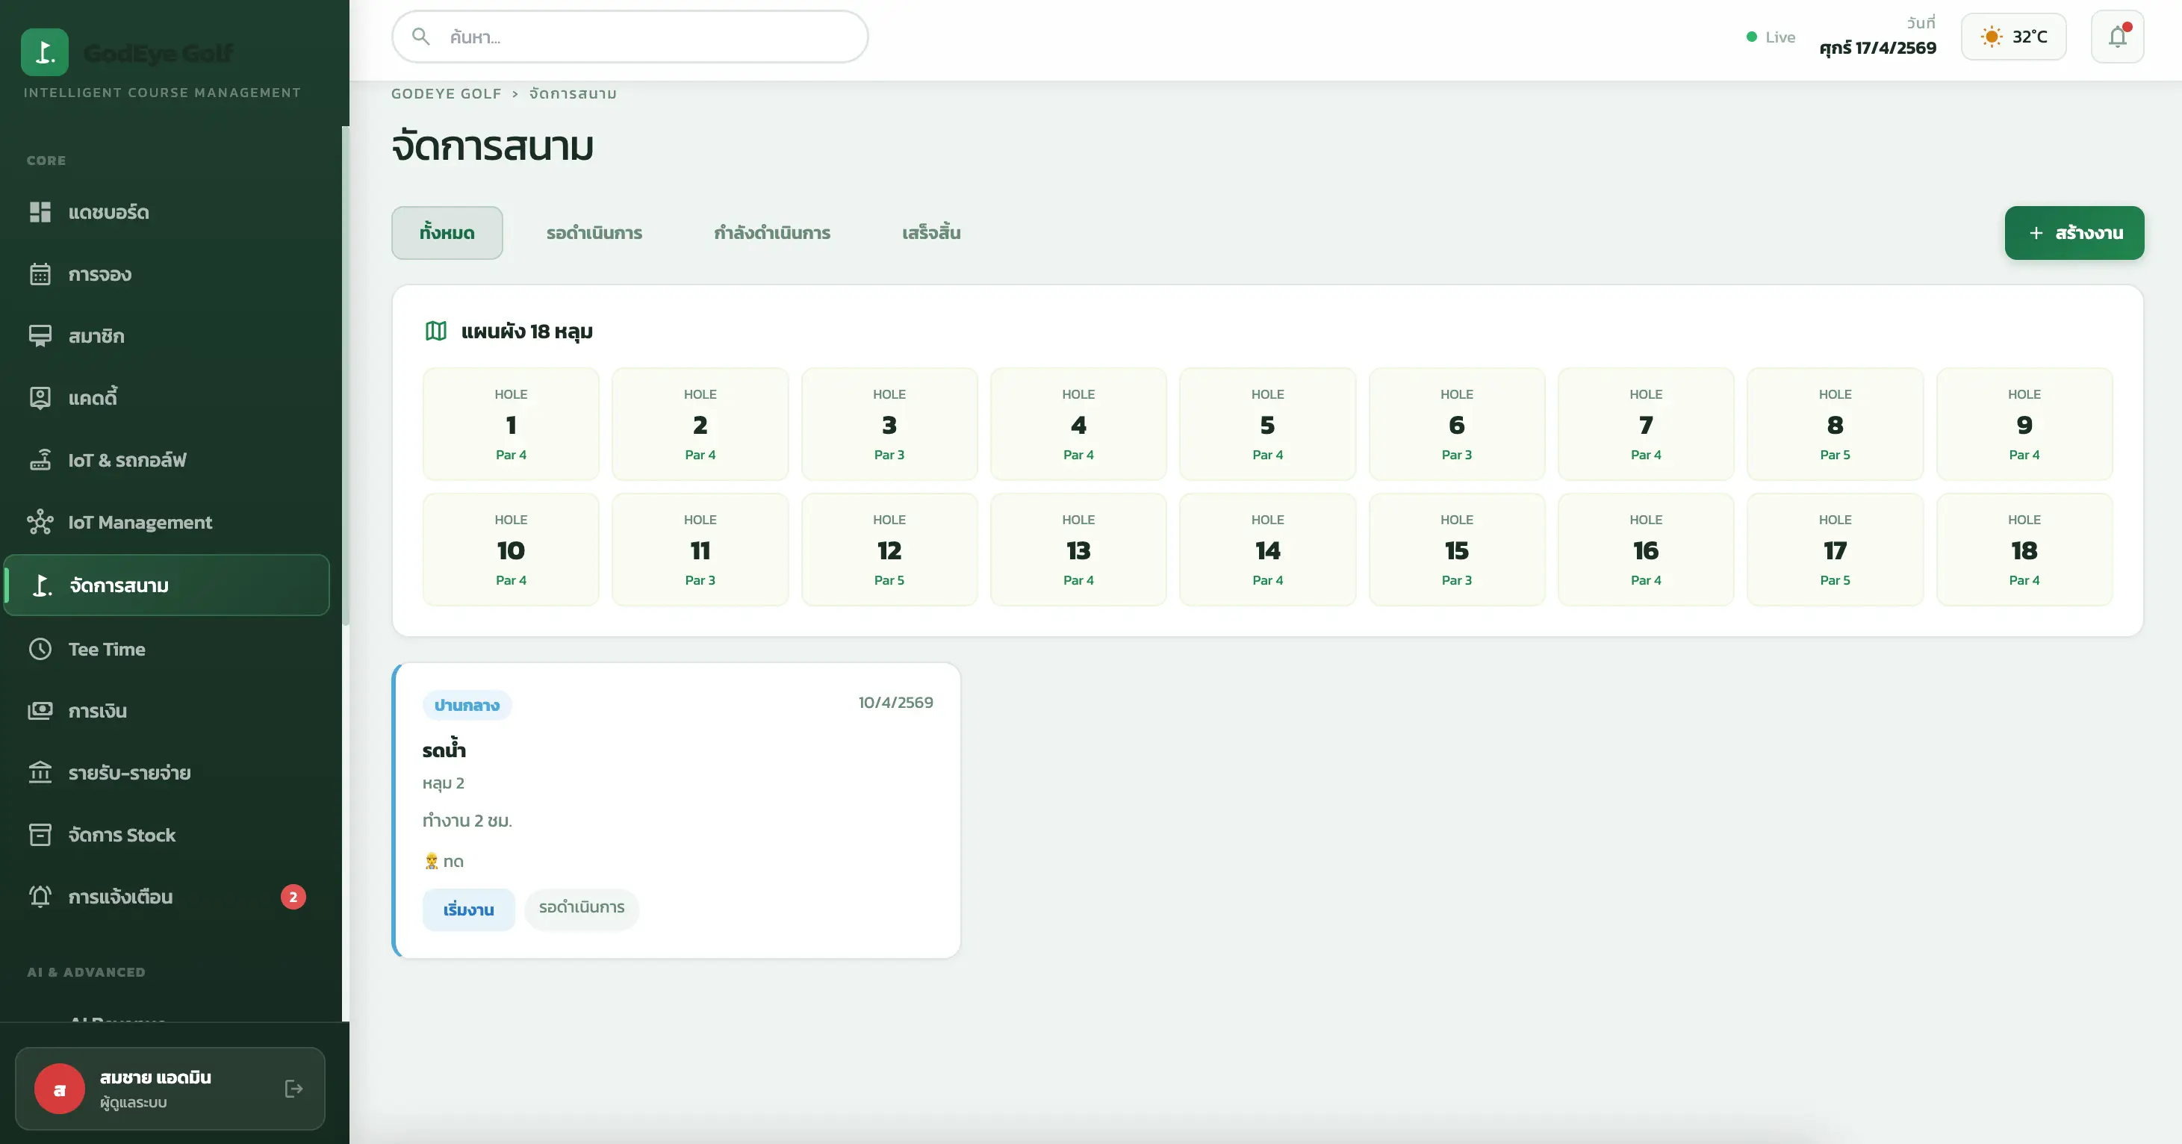Click the สมชาย แอดมิน user name

click(x=155, y=1077)
